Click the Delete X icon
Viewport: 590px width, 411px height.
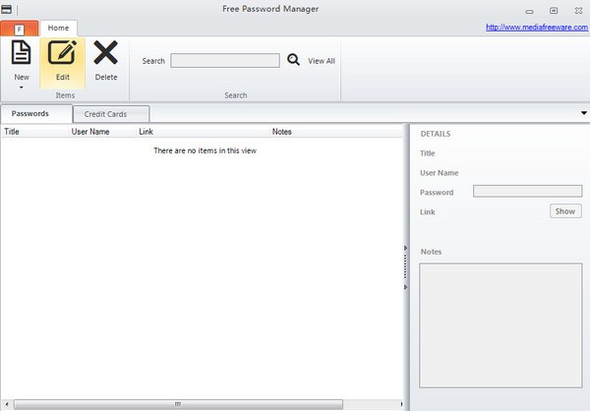tap(106, 52)
